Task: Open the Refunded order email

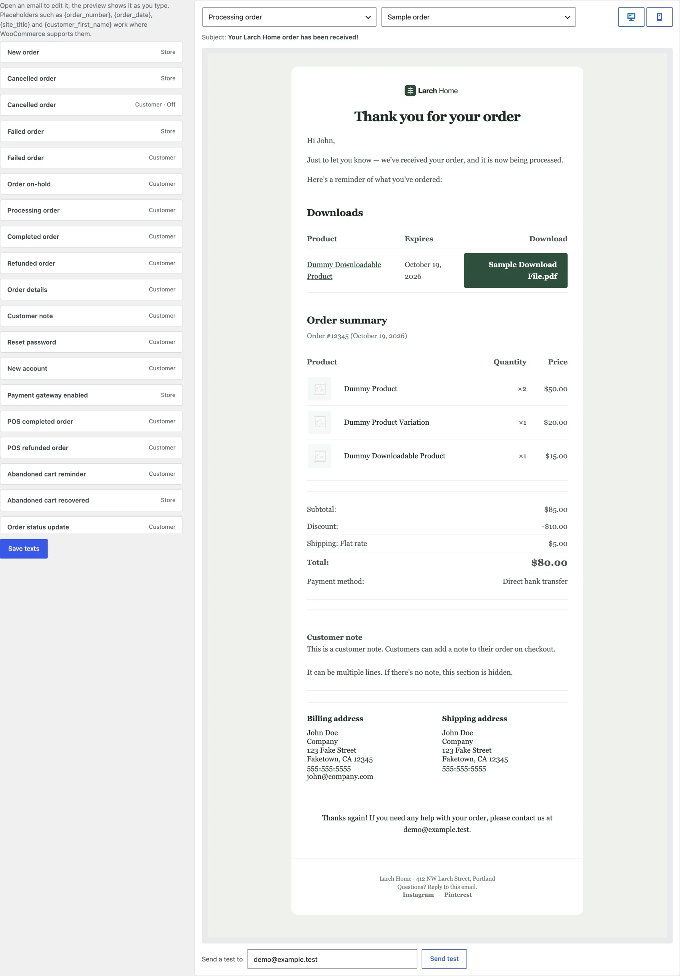Action: (91, 263)
